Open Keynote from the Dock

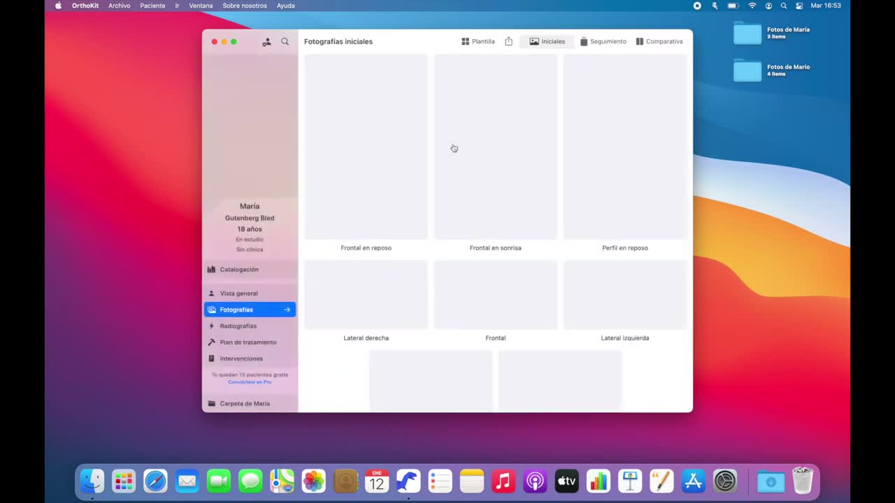pos(630,481)
